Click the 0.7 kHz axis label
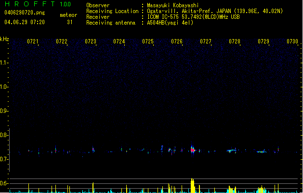This screenshot has height=193, width=303. pyautogui.click(x=4, y=159)
